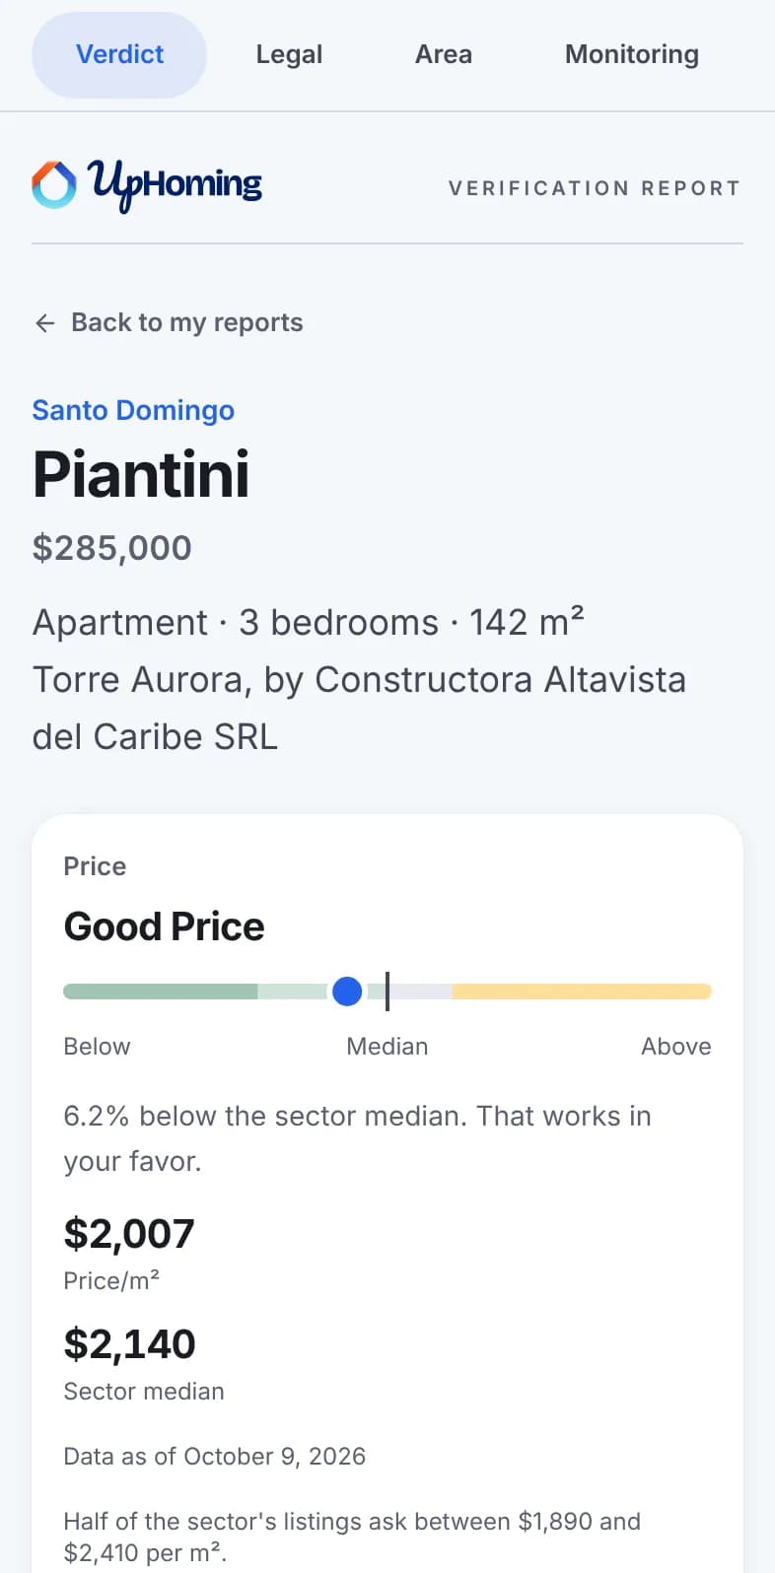Open the Legal tab

289,54
